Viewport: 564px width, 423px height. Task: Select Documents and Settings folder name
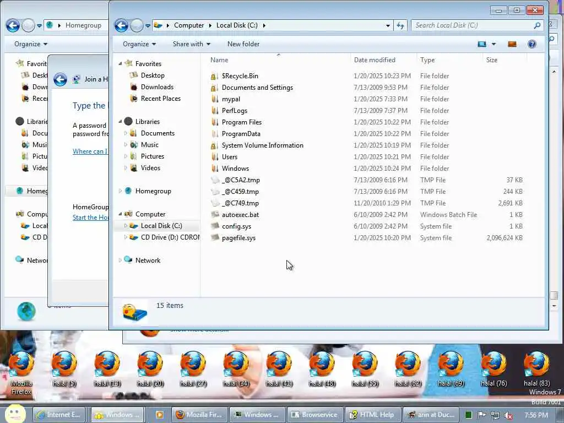point(257,88)
